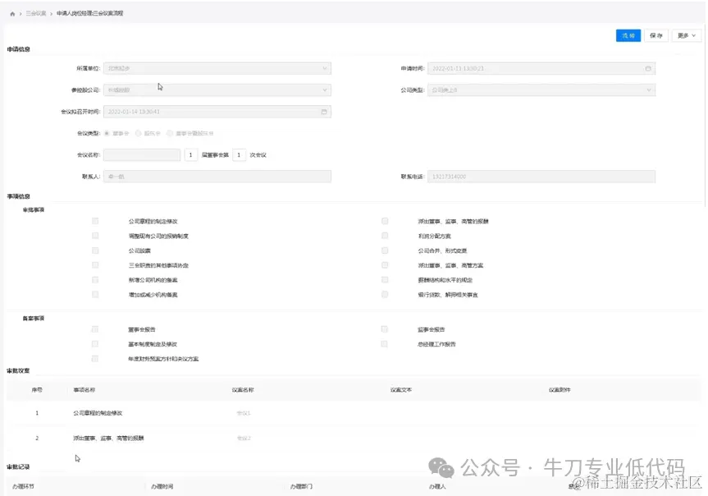The height and width of the screenshot is (496, 708).
Task: Check the 薪酬结构和水平的规定 checkbox
Action: point(385,280)
